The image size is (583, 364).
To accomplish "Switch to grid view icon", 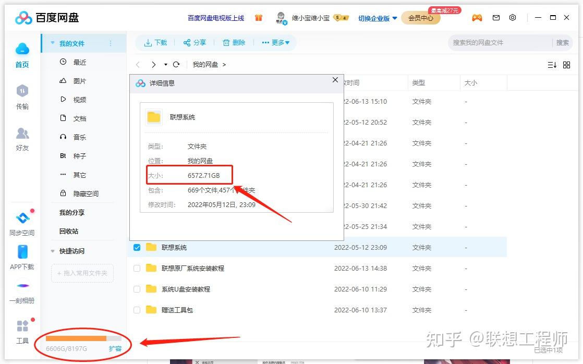I will [567, 65].
